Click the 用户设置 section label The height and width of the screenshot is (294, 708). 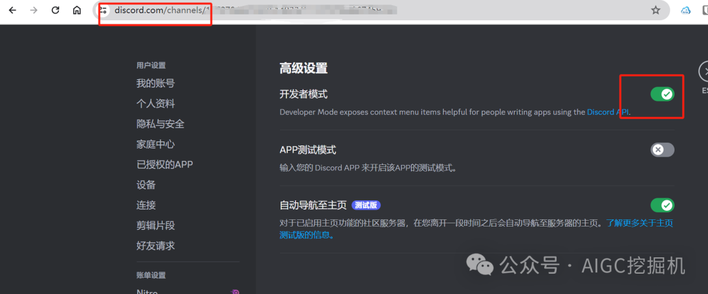tap(151, 65)
